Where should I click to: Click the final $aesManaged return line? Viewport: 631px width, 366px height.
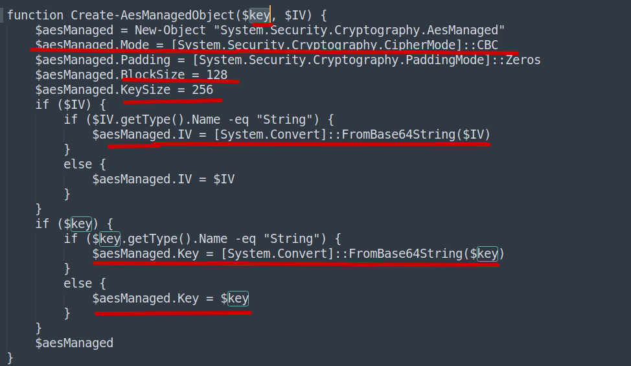pos(75,343)
